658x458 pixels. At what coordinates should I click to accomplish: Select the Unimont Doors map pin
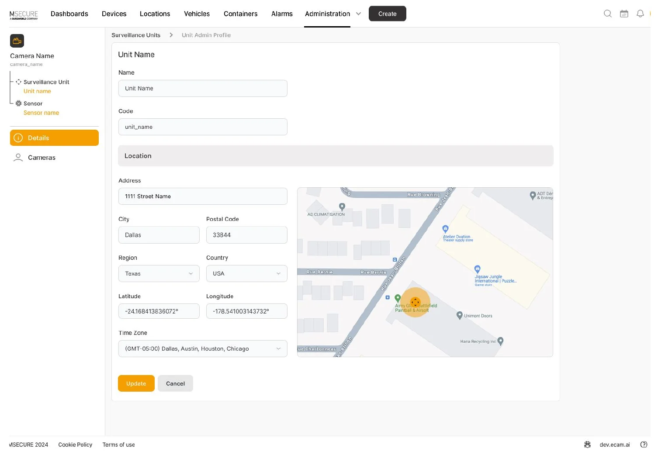pyautogui.click(x=459, y=315)
